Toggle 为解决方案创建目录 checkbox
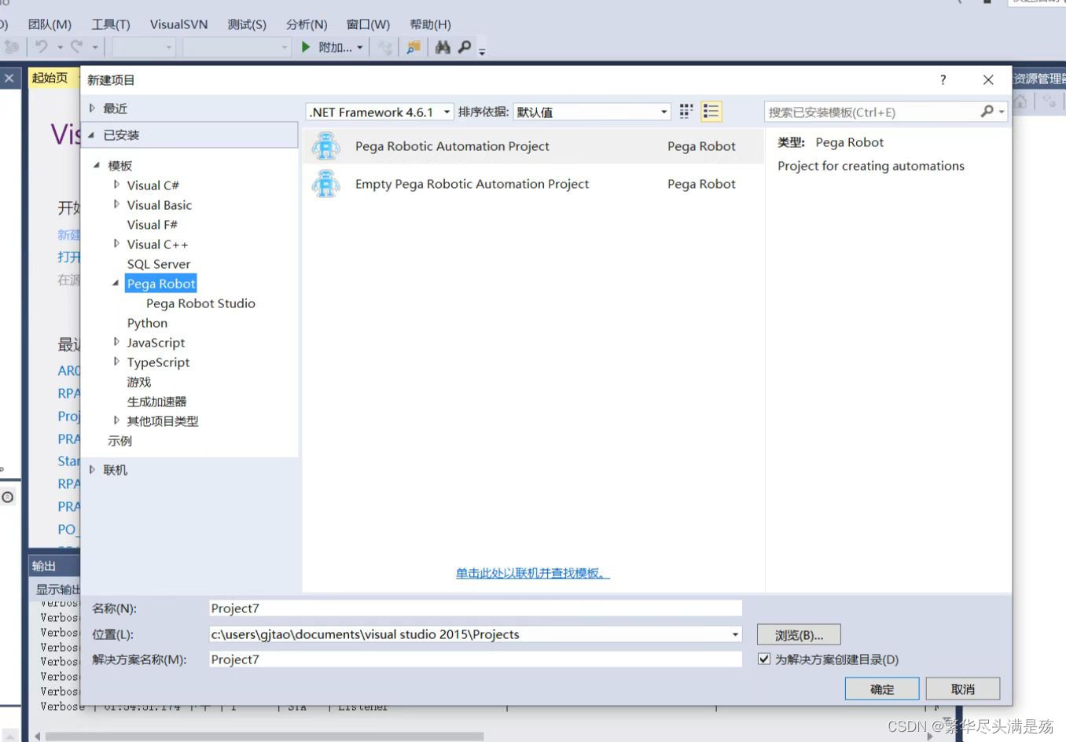 [764, 659]
